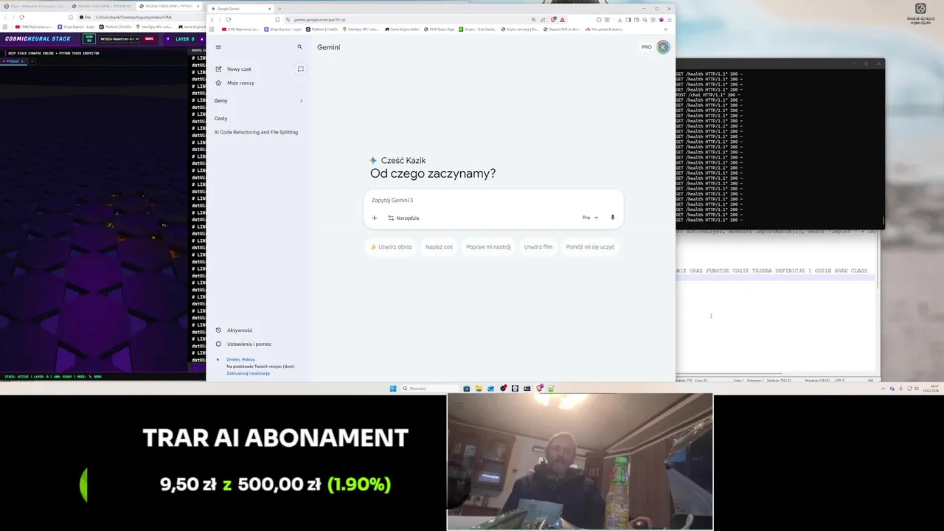Reload the Gemini page
The width and height of the screenshot is (944, 531).
tap(229, 20)
